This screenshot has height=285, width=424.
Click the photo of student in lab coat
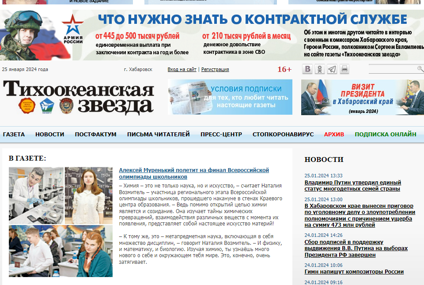(36, 195)
